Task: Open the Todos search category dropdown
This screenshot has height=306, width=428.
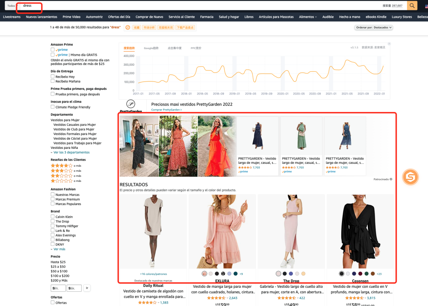Action: click(11, 6)
